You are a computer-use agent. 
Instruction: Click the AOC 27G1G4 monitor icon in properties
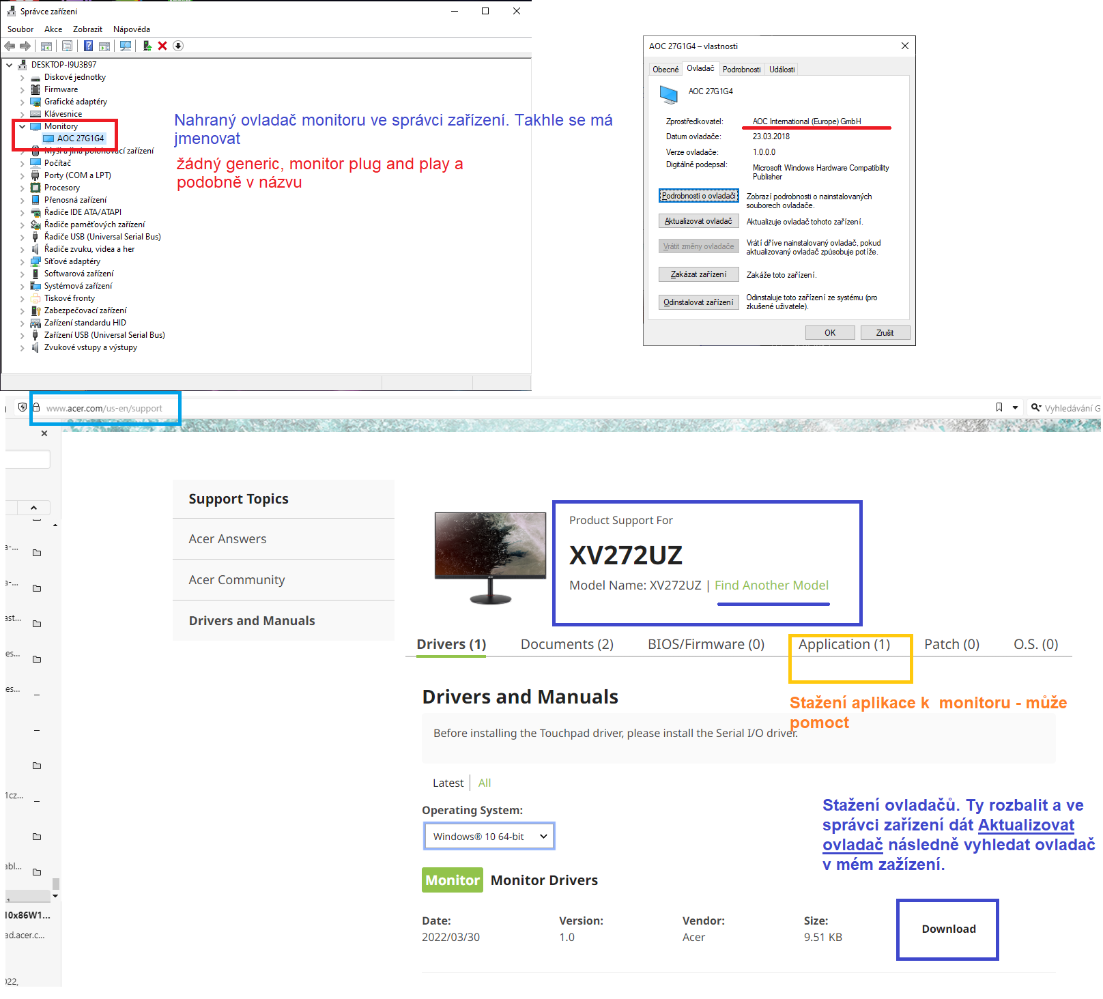[669, 94]
